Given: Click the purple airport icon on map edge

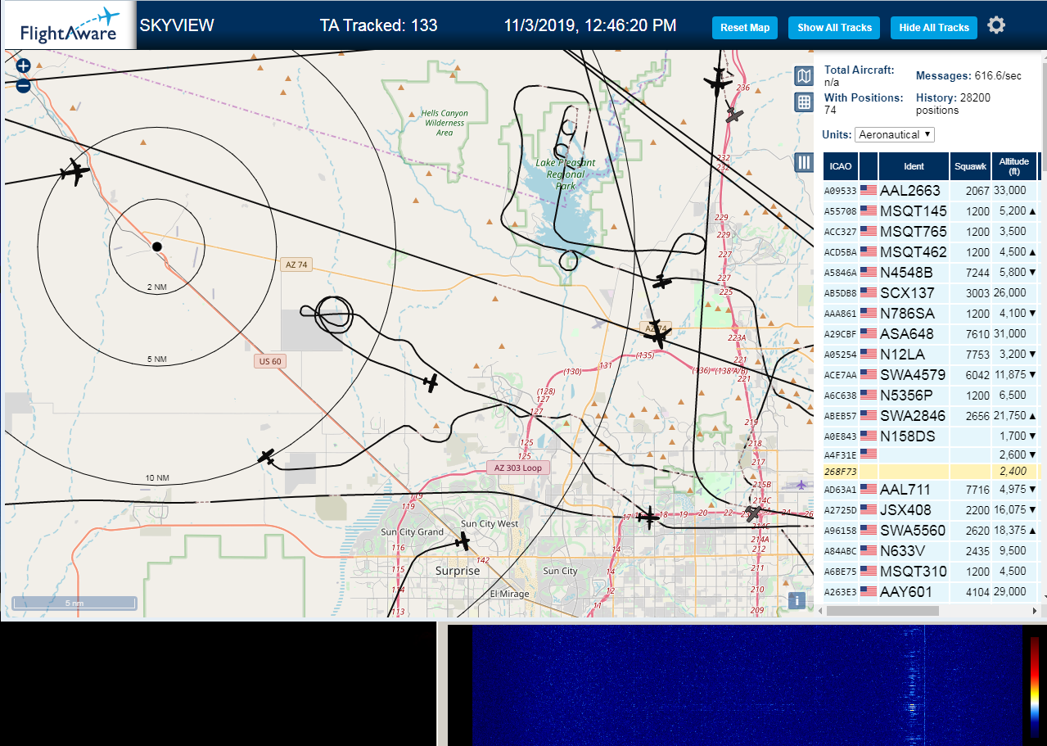Looking at the screenshot, I should pyautogui.click(x=801, y=485).
